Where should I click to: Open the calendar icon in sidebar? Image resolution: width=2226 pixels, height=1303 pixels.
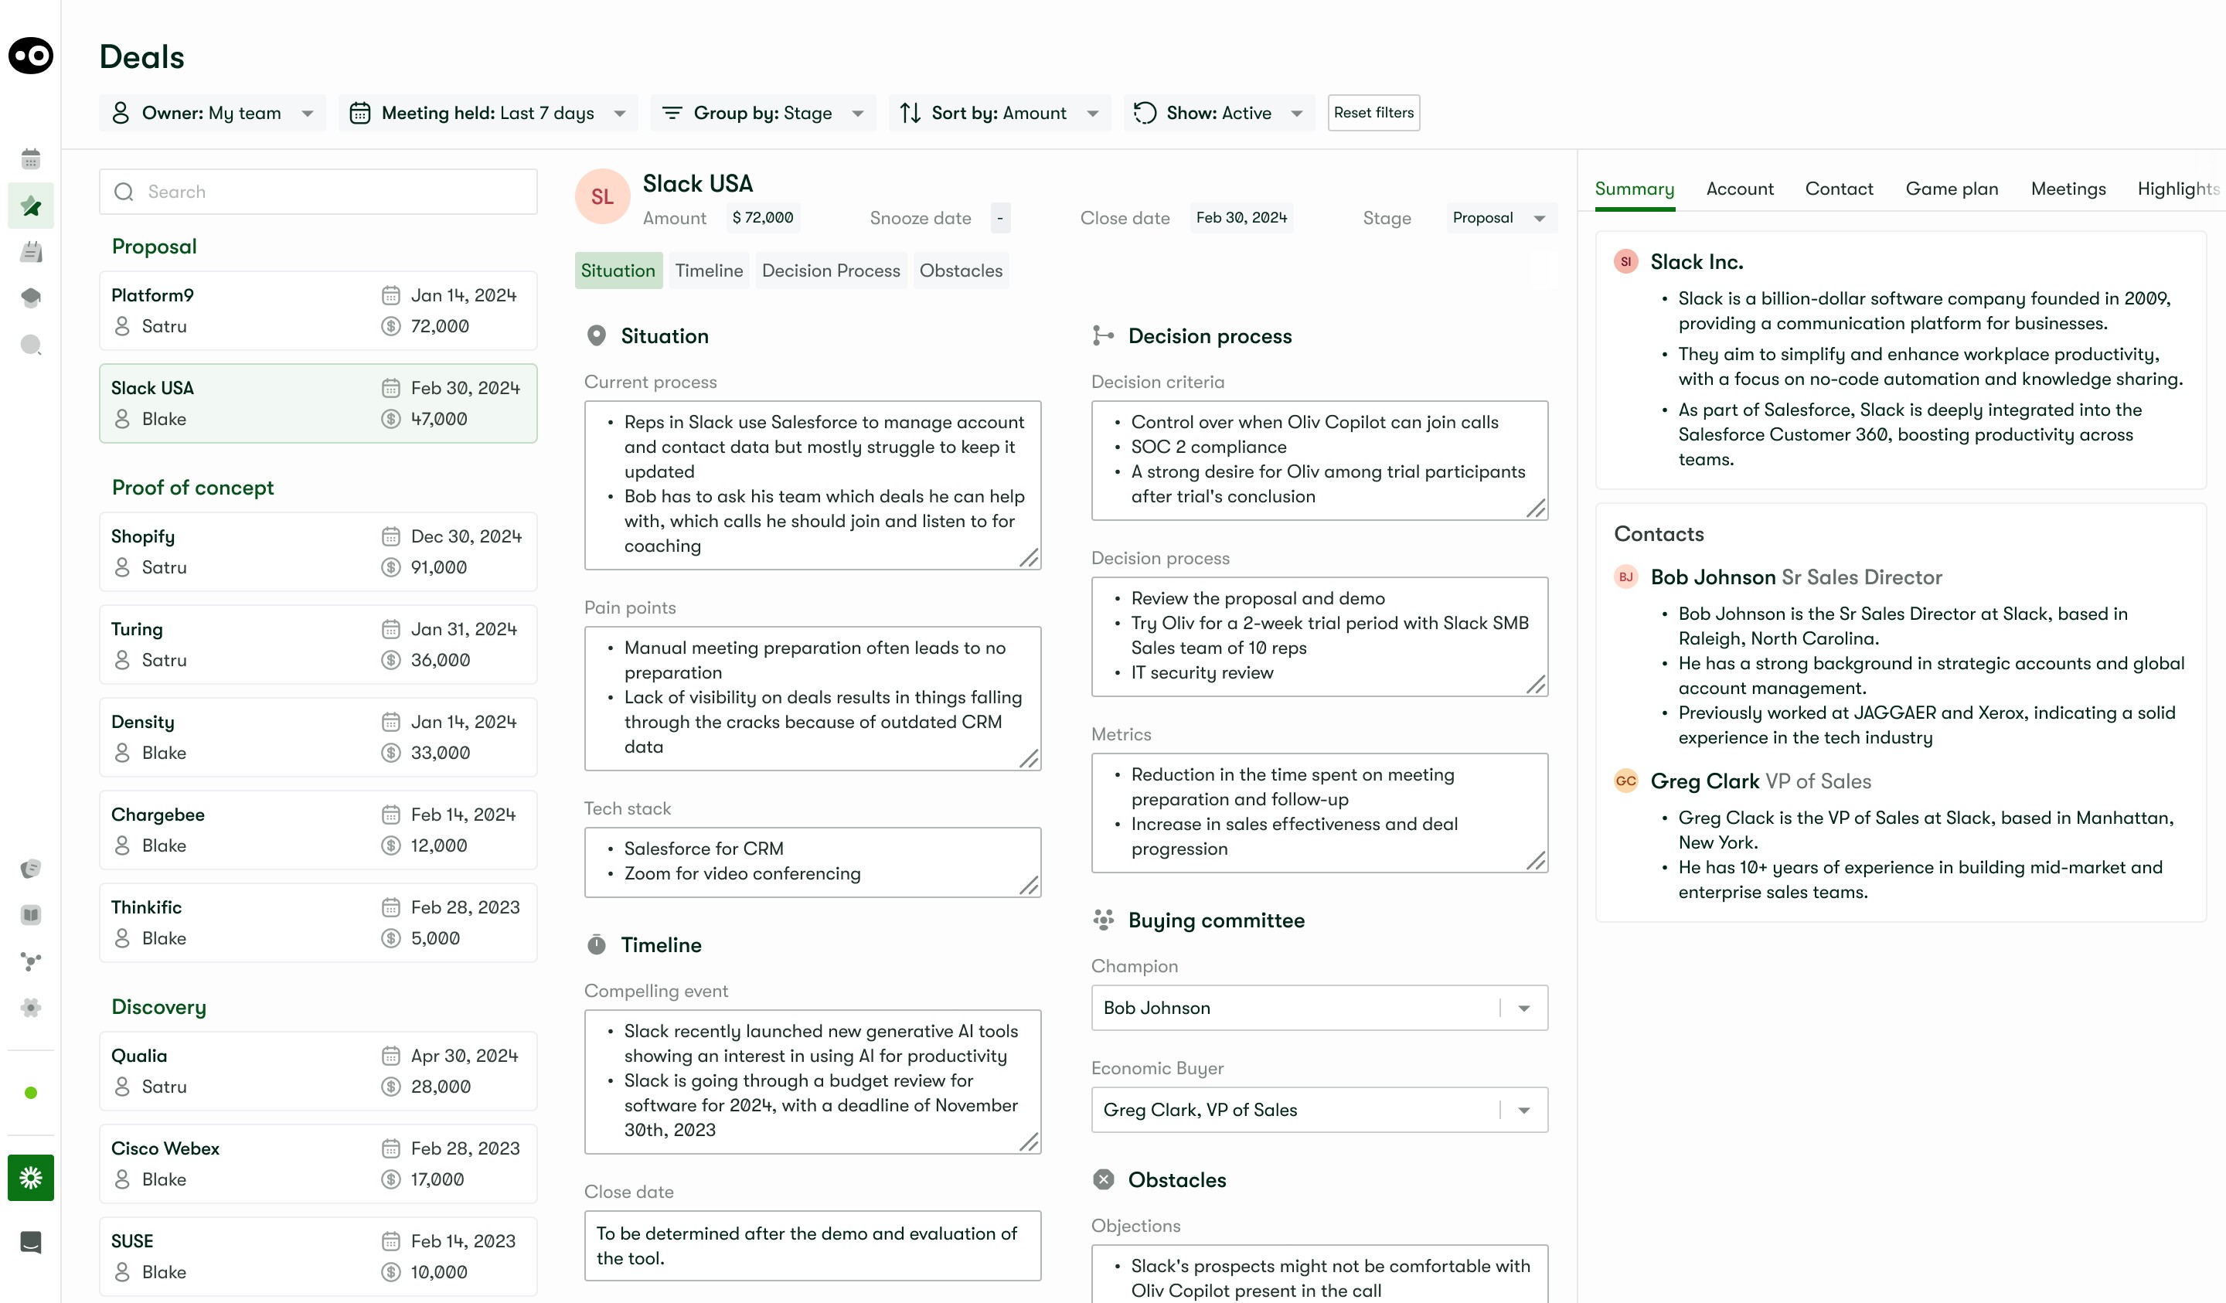click(x=31, y=159)
